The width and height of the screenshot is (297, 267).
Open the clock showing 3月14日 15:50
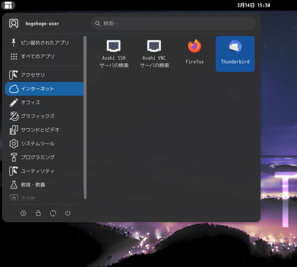pyautogui.click(x=253, y=5)
